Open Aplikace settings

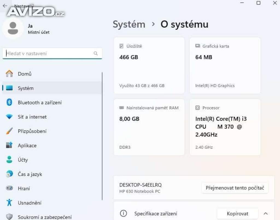[x=52, y=145]
